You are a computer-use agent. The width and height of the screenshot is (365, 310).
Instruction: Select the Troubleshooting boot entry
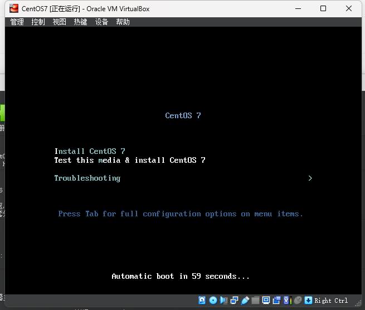87,178
